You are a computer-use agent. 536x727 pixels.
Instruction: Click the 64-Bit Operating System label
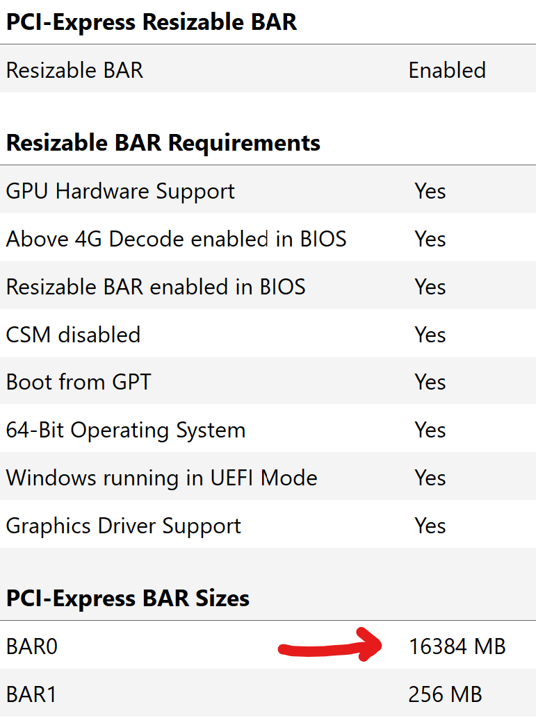[x=126, y=429]
